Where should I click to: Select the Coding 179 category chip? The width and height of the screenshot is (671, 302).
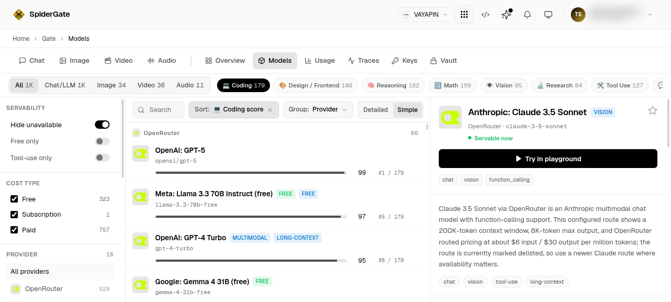point(243,85)
